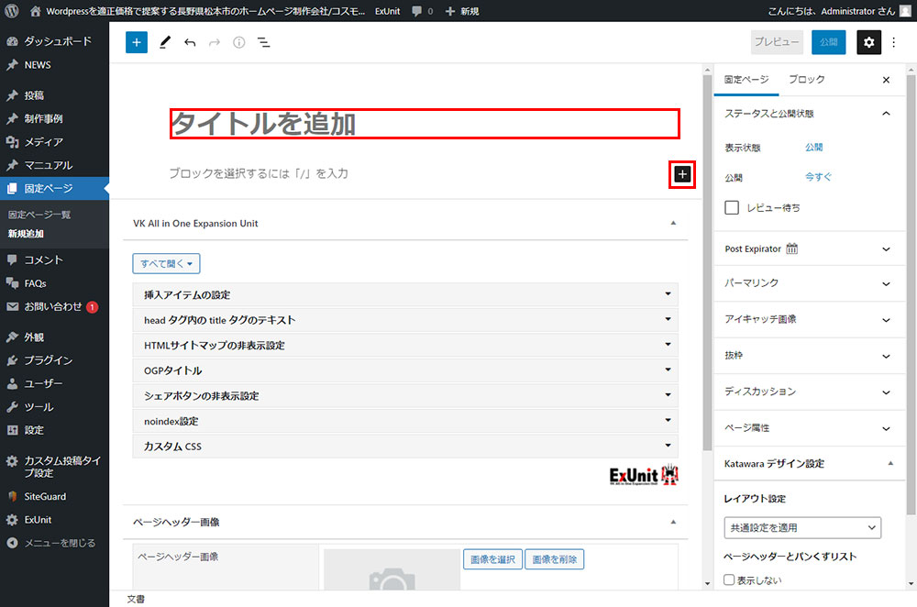917x607 pixels.
Task: Open the 共通設定を適用 layout dropdown
Action: click(x=801, y=528)
